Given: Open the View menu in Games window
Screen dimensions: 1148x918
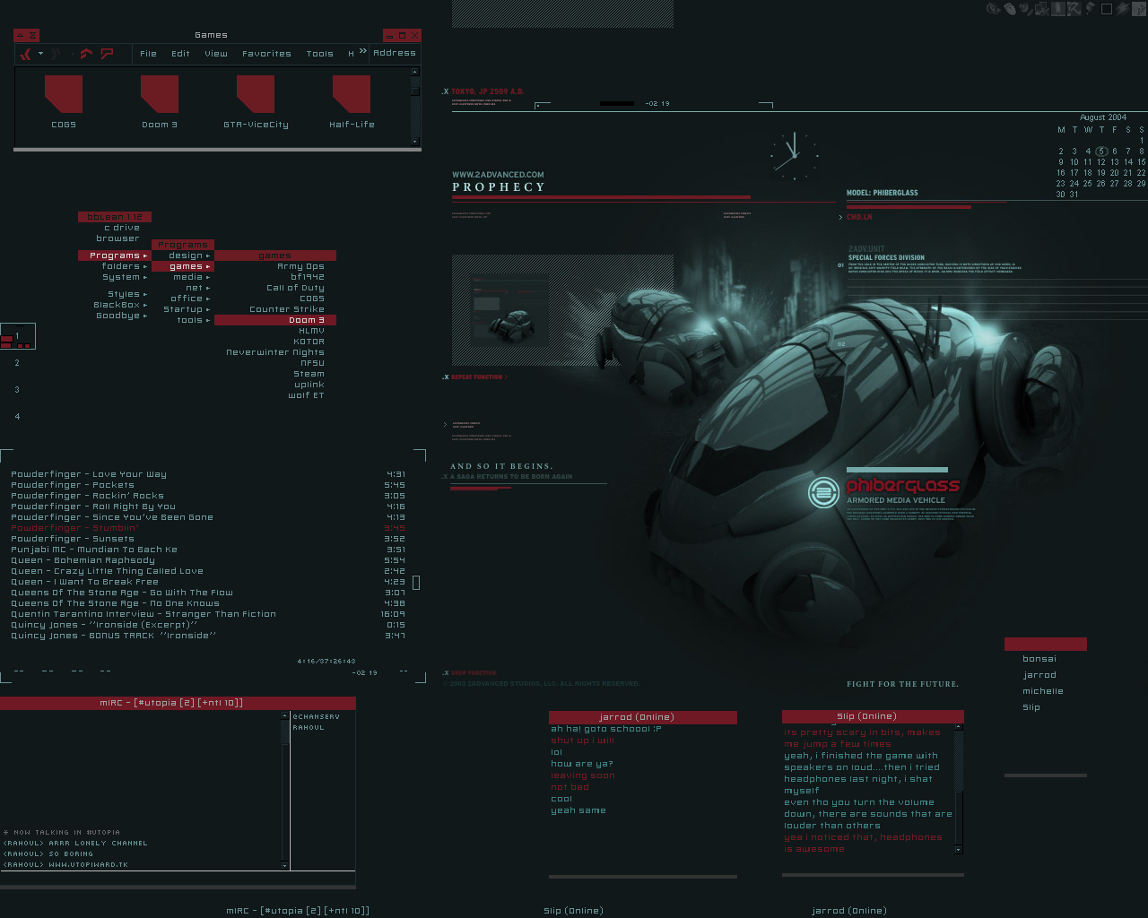Looking at the screenshot, I should point(216,54).
